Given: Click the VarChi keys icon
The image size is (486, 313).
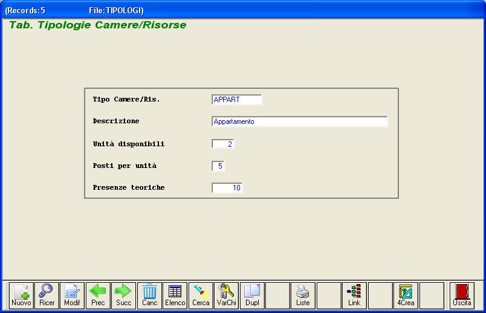Looking at the screenshot, I should 226,295.
